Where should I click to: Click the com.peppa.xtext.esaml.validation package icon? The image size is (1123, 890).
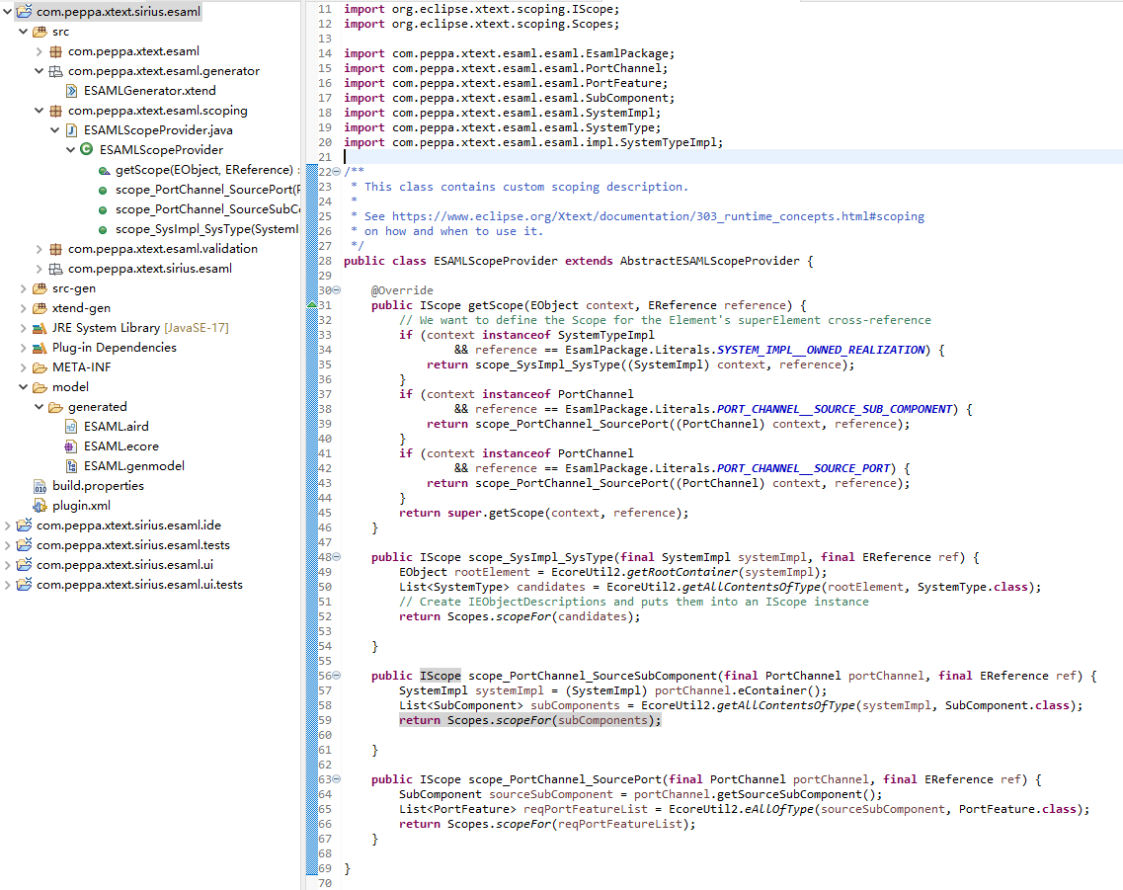56,249
